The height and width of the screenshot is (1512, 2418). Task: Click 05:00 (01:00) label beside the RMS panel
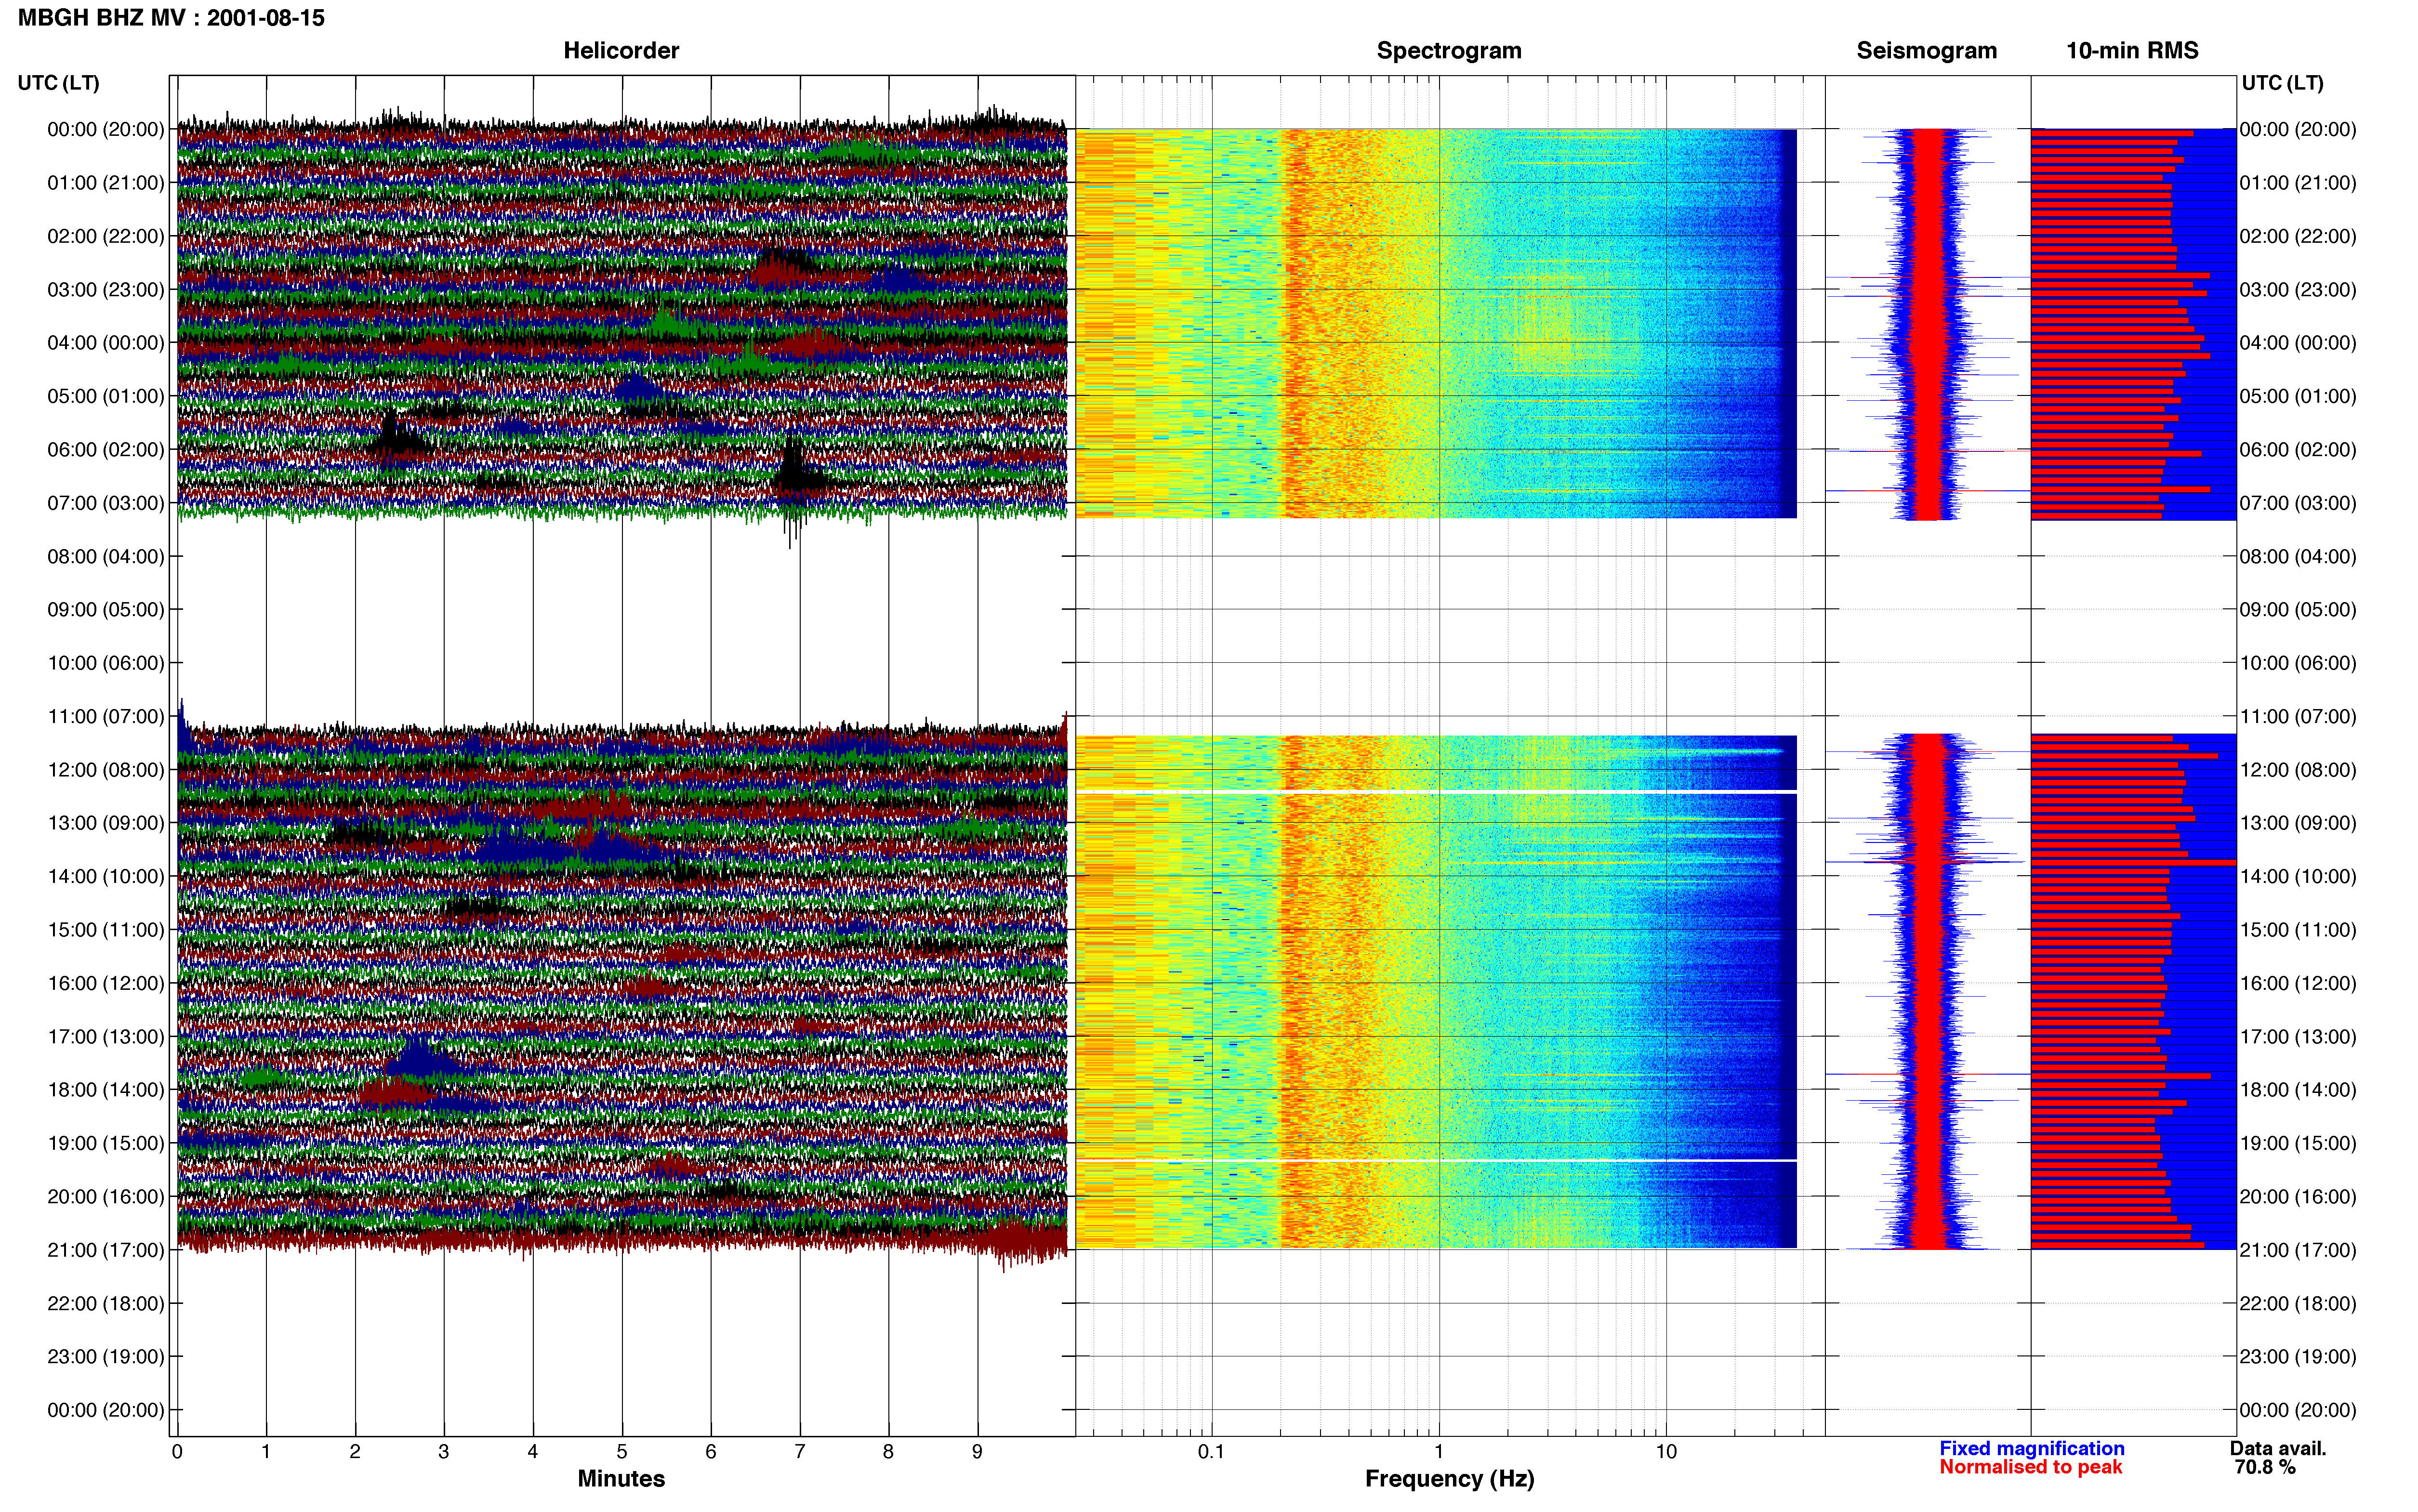pos(2298,396)
